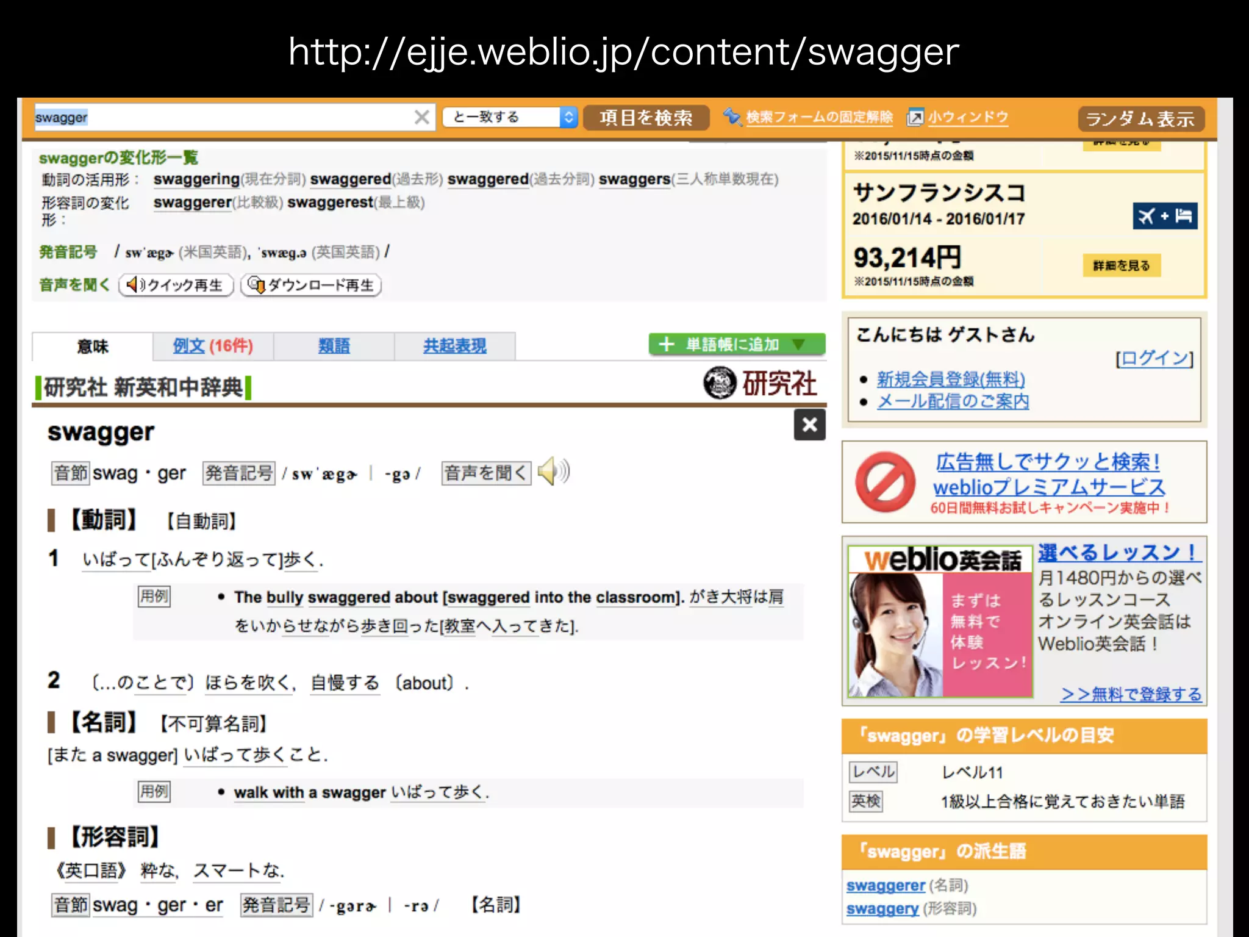Play audio with クイック再生 button
This screenshot has height=937, width=1249.
[176, 285]
